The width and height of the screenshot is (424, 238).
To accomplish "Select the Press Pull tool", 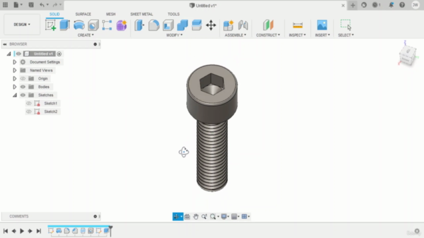I will 139,25.
